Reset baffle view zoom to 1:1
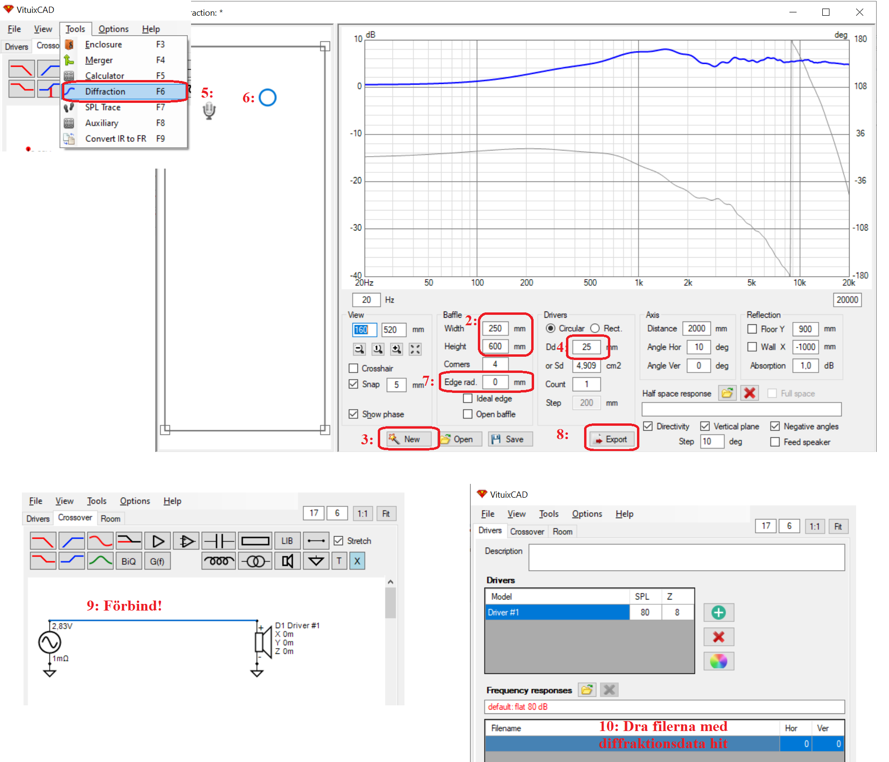Screen dimensions: 889x762 click(378, 349)
